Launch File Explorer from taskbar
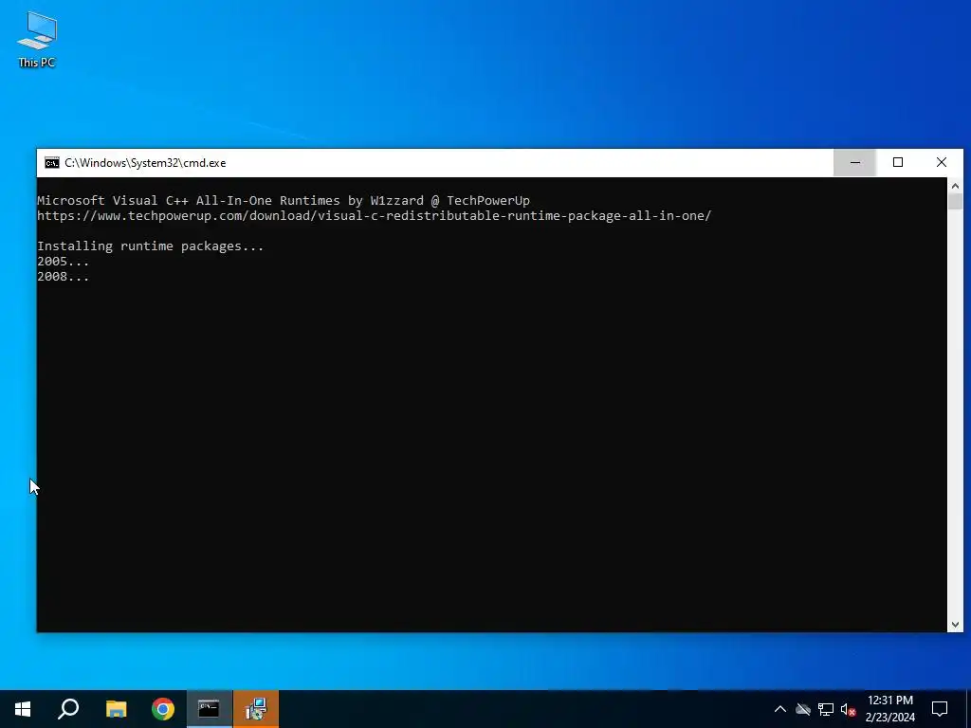This screenshot has height=728, width=971. [x=116, y=709]
